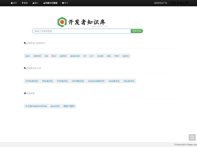Viewport: 197px width, 147px height.
Task: Launch the SQL格式化 formatter tool
Action: [x=129, y=81]
